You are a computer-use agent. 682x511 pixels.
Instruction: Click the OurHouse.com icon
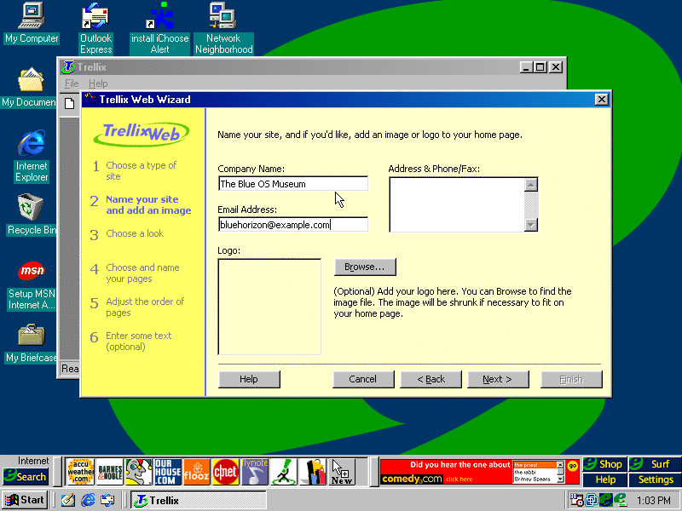167,472
